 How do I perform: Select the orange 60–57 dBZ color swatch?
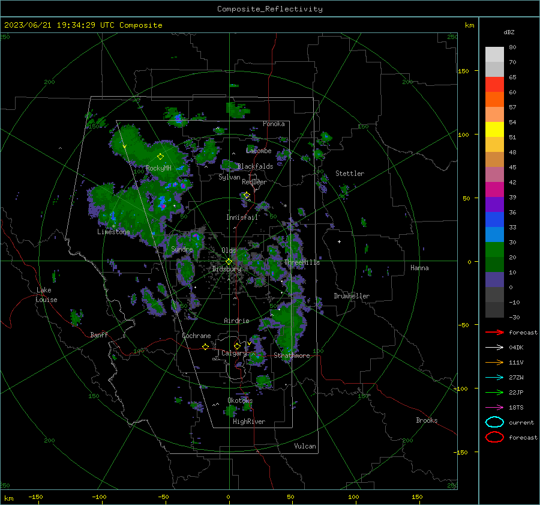pyautogui.click(x=494, y=99)
